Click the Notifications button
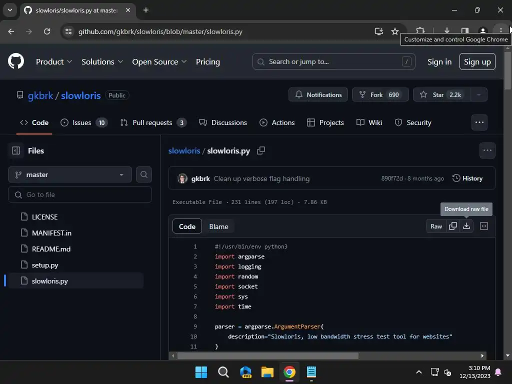The image size is (512, 384). coord(318,94)
